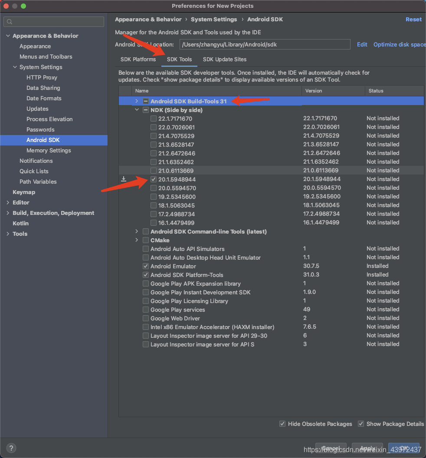426x458 pixels.
Task: Check Google Play Licensing Library
Action: (x=146, y=301)
